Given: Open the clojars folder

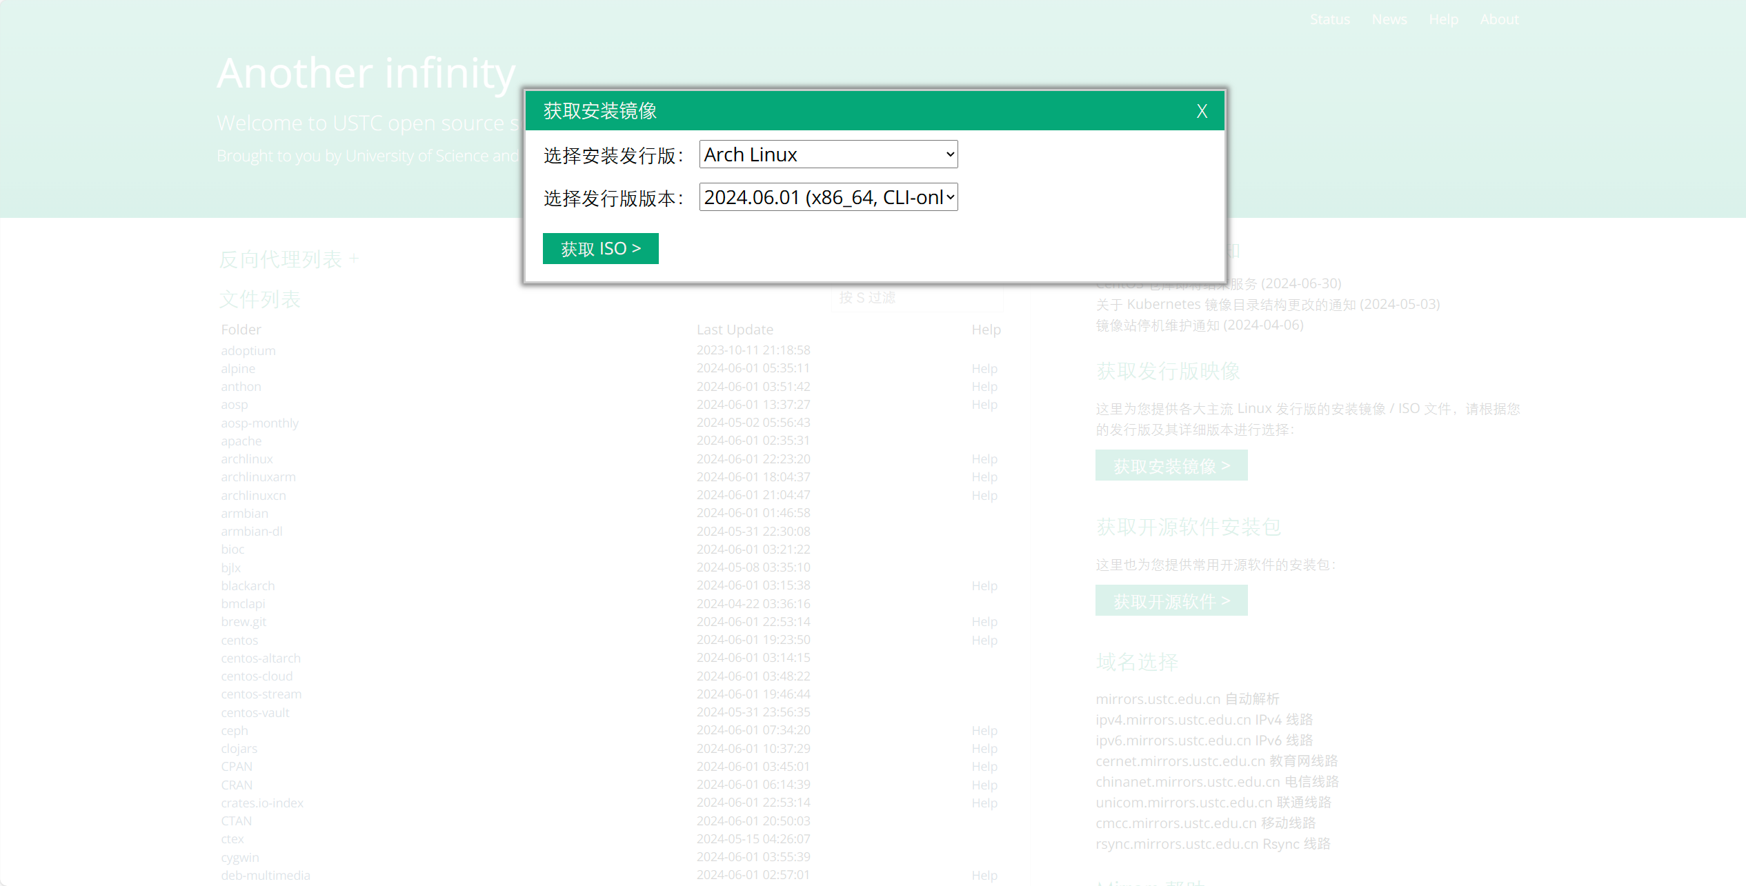Looking at the screenshot, I should (239, 748).
